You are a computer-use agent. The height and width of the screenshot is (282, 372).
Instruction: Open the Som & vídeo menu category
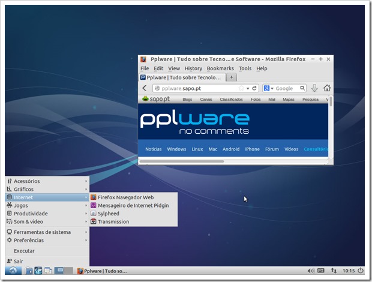click(x=47, y=221)
